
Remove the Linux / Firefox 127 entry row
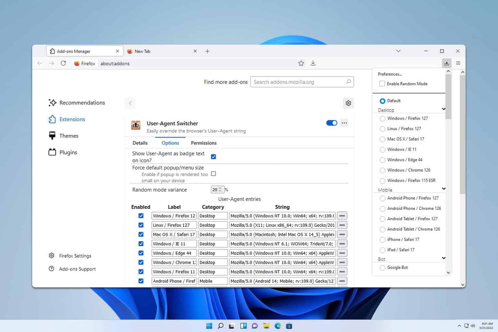coord(342,225)
